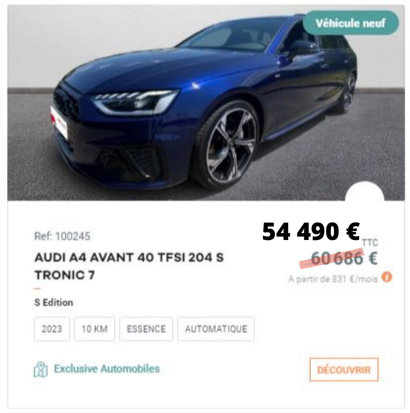Open the blue Audi A4 photo

tap(206, 102)
